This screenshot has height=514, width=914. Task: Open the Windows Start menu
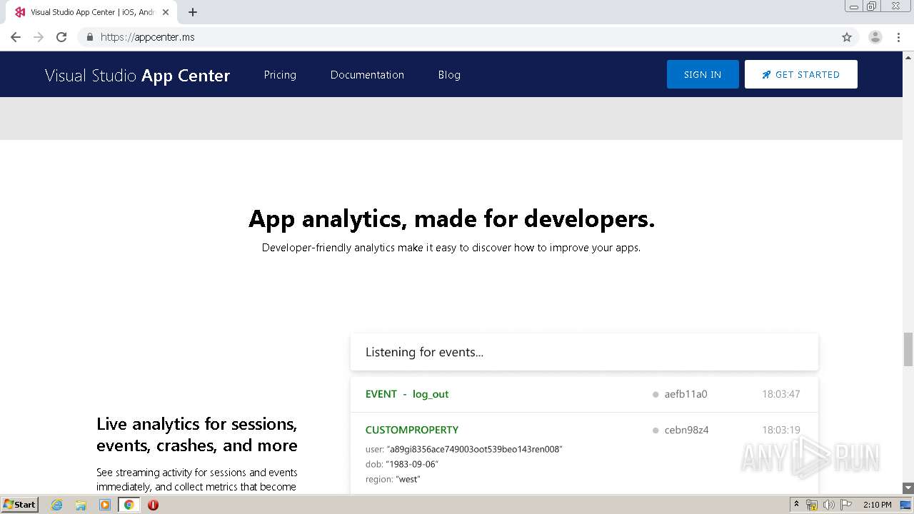click(x=20, y=505)
